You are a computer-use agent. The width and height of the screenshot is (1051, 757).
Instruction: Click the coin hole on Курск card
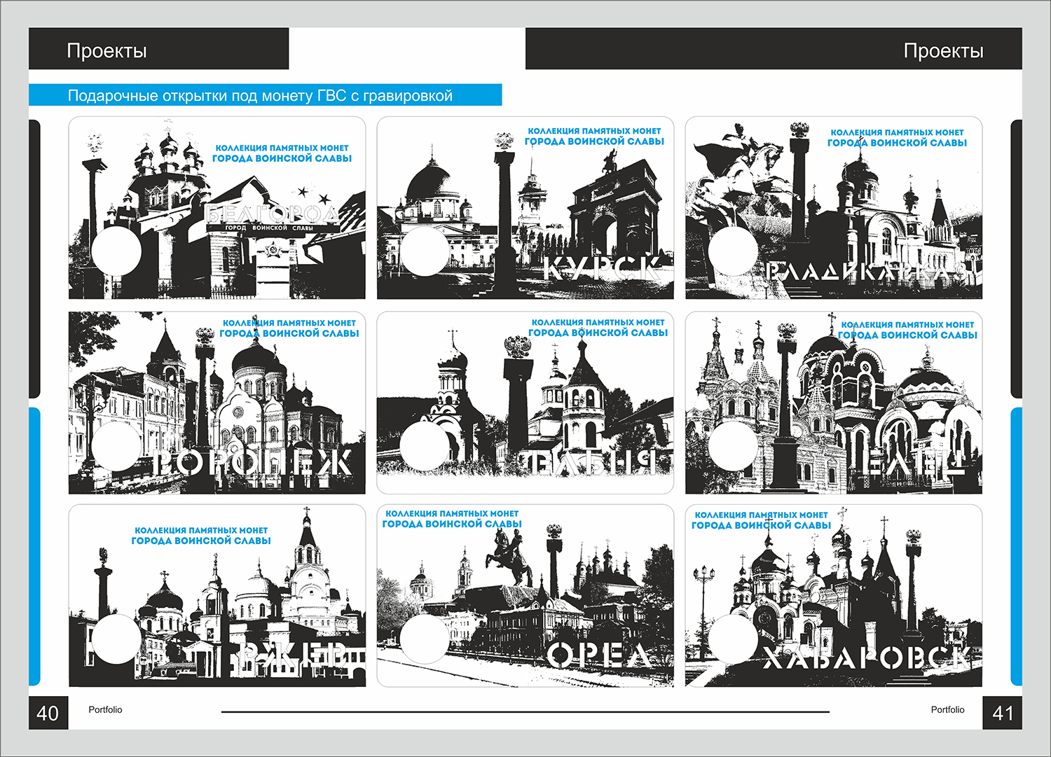(425, 250)
